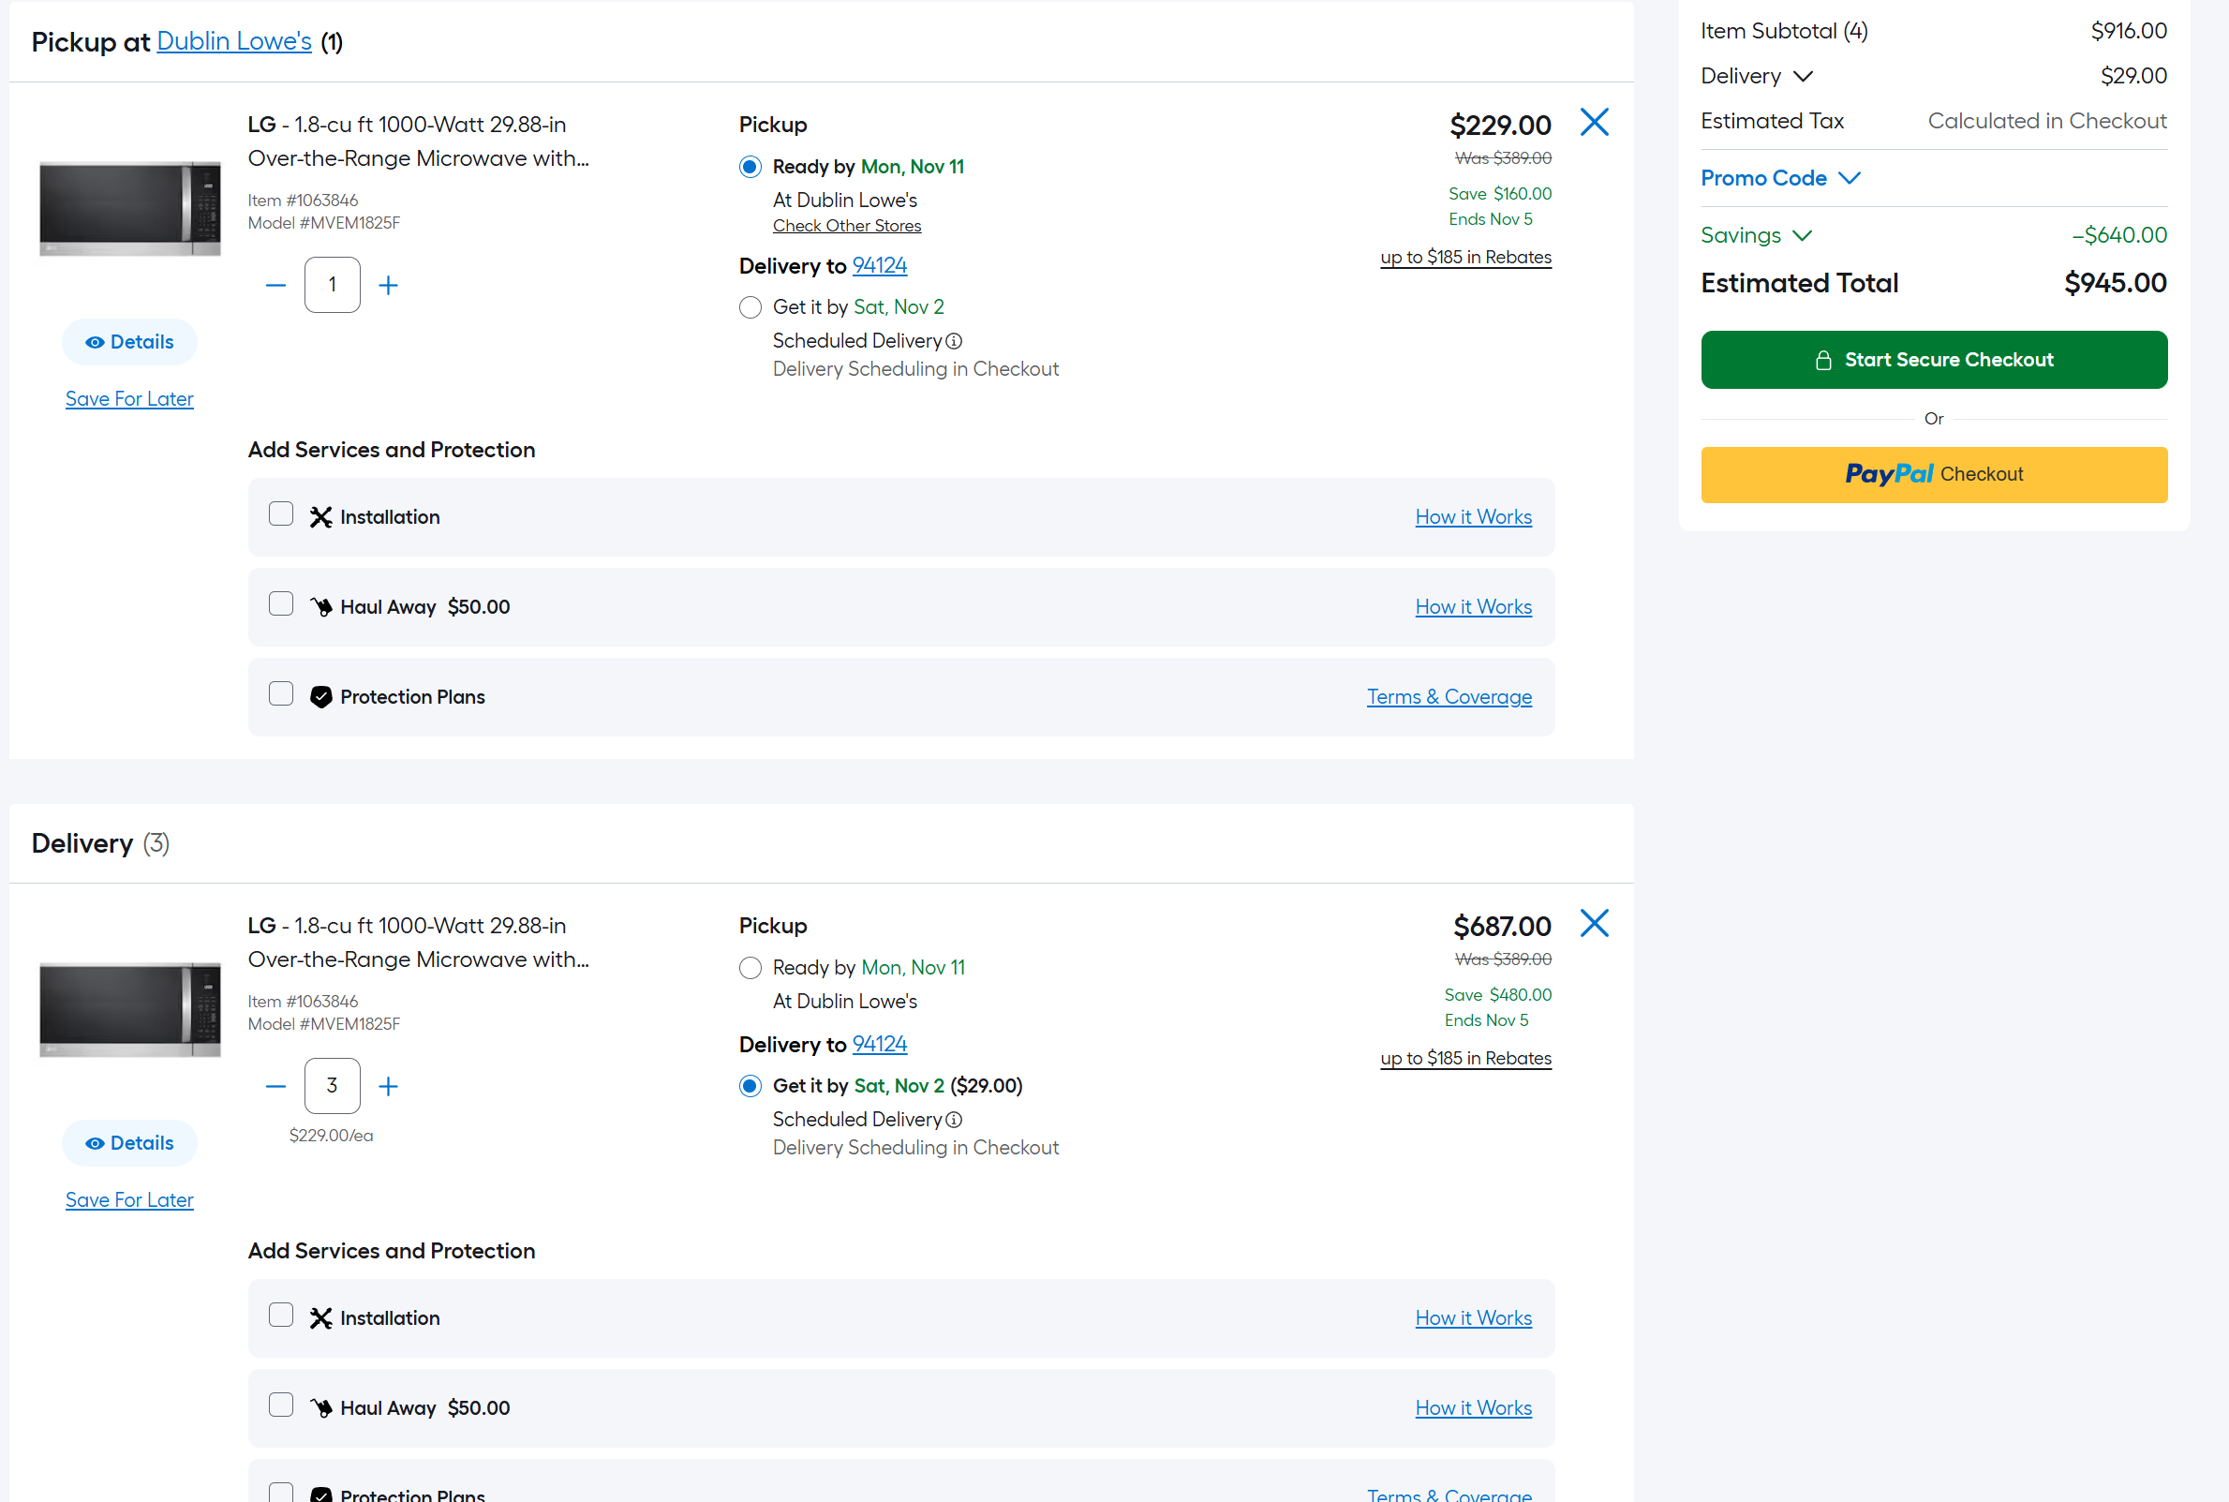Viewport: 2229px width, 1502px height.
Task: Increase pickup microwave quantity with plus icon
Action: point(388,286)
